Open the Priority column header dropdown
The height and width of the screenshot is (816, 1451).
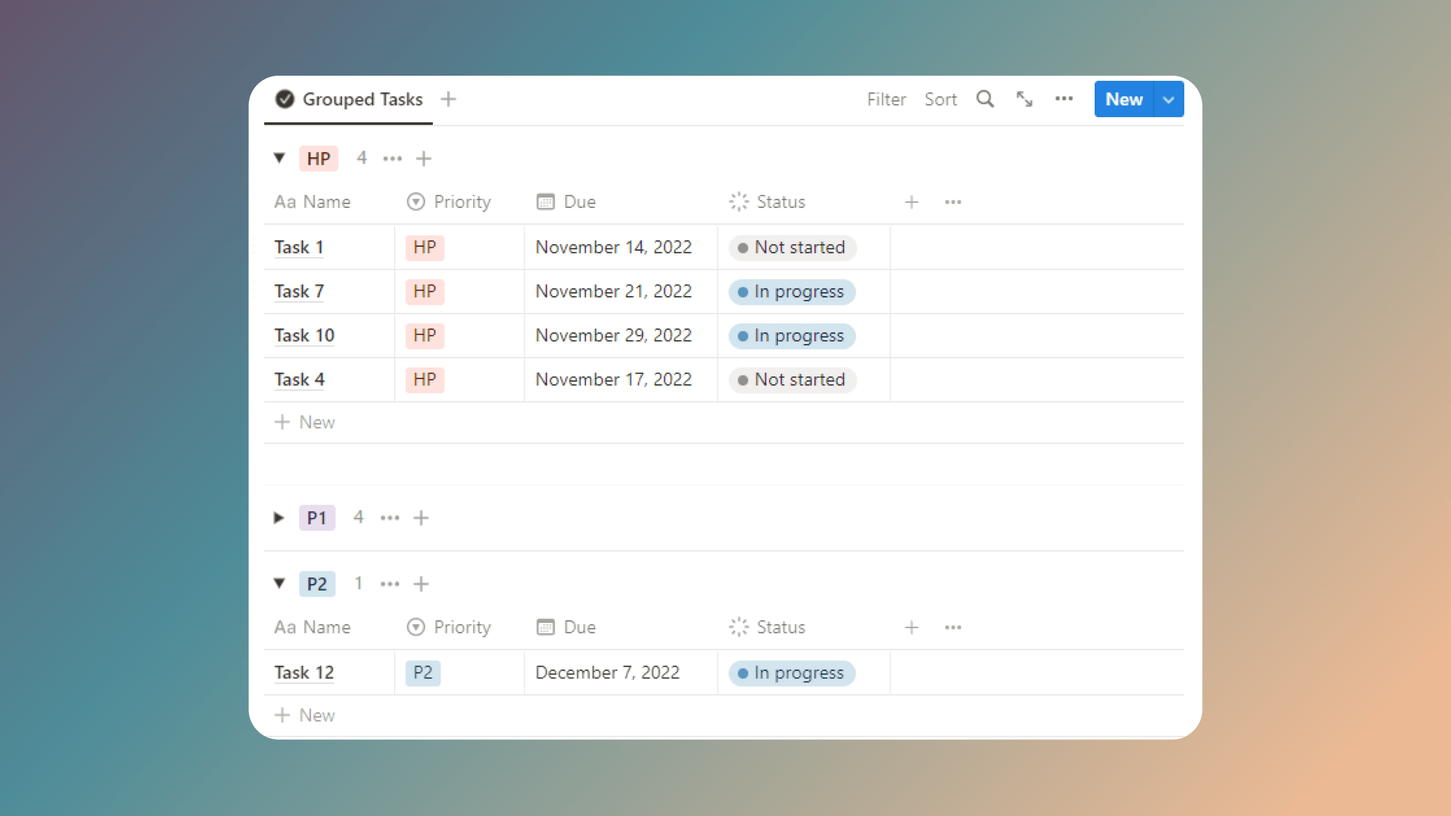415,201
